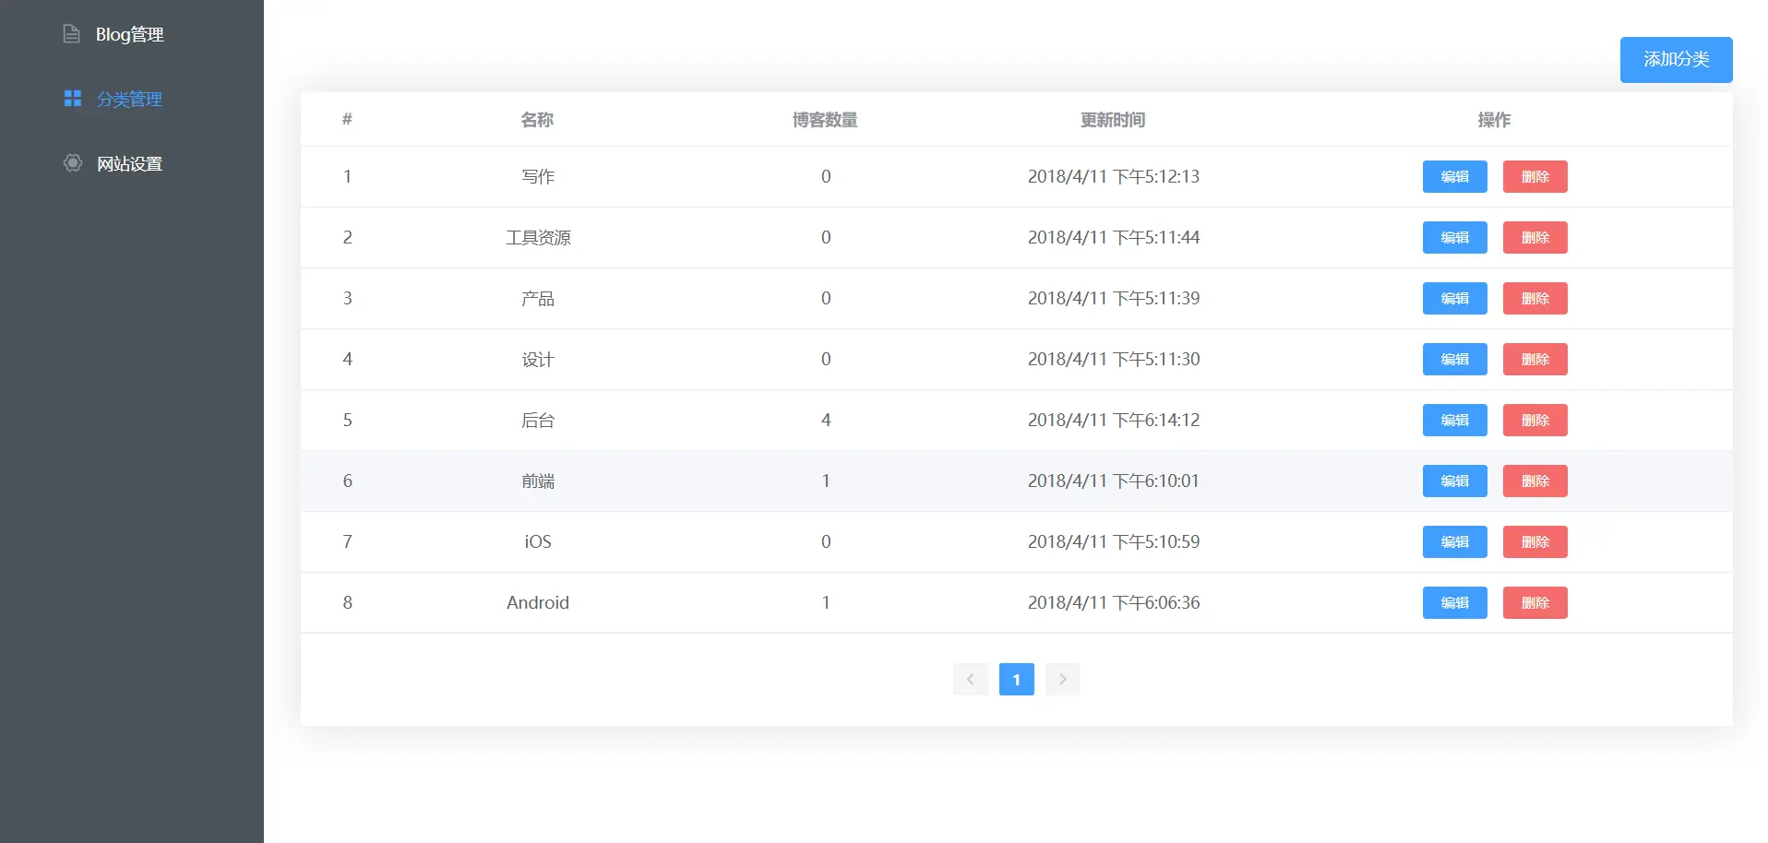The height and width of the screenshot is (843, 1768).
Task: Edit the 后台 category
Action: click(x=1454, y=420)
